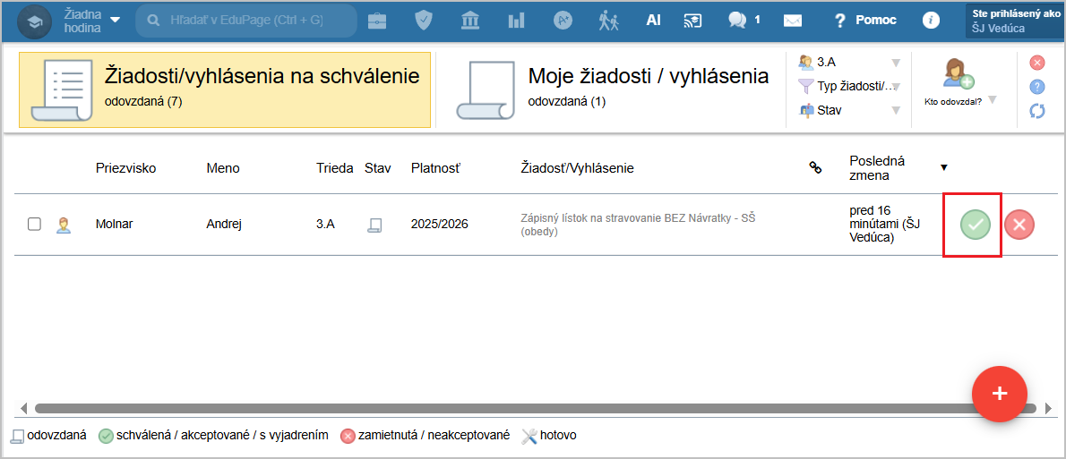The image size is (1066, 459).
Task: Click the AI icon in top bar
Action: click(x=653, y=20)
